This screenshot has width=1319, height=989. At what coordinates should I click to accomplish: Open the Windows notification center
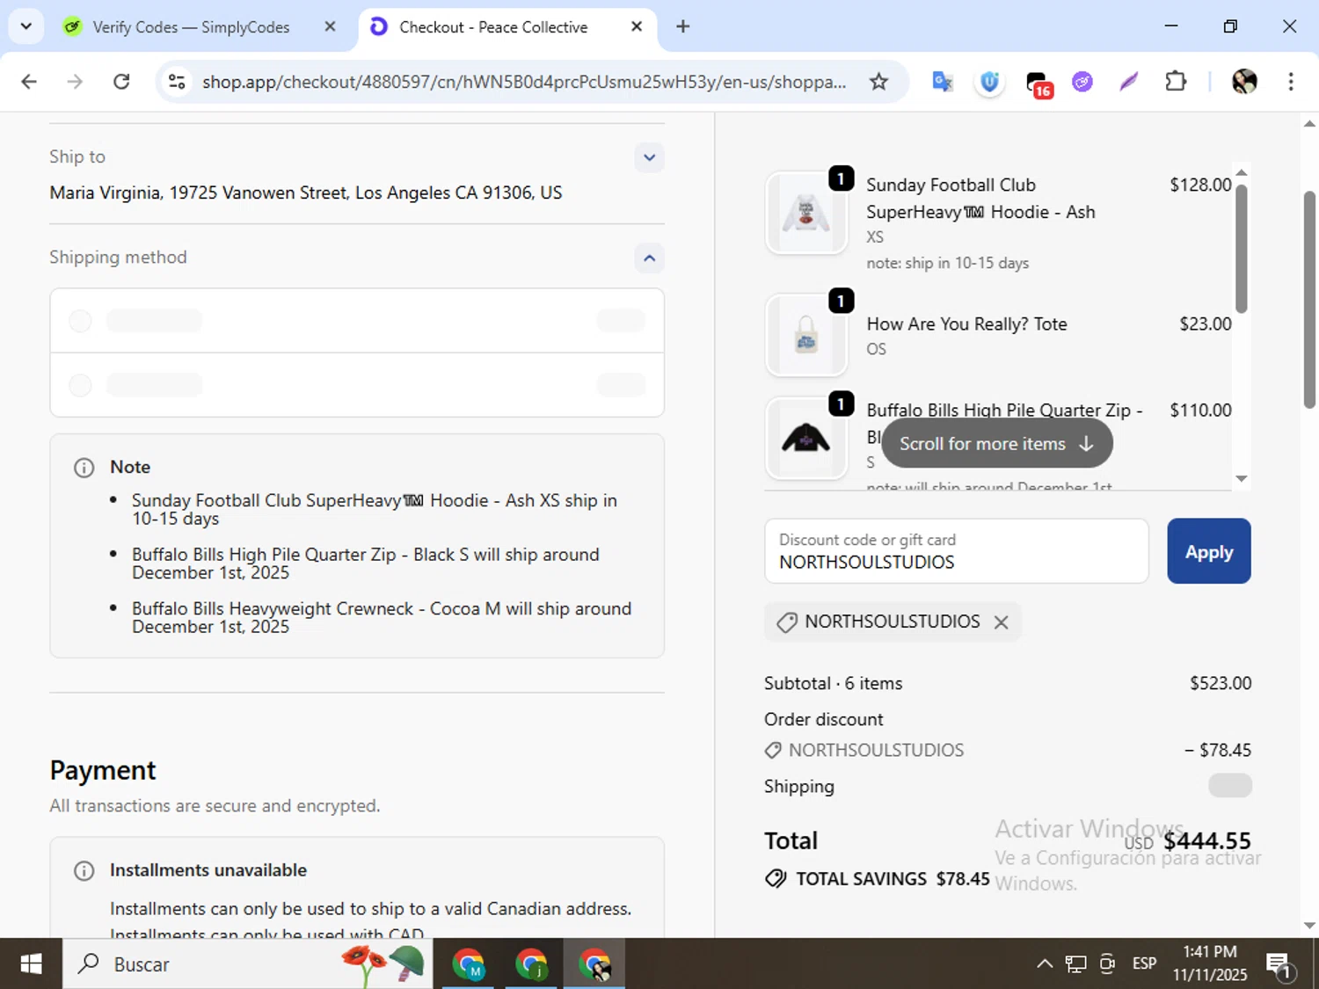[x=1279, y=965]
